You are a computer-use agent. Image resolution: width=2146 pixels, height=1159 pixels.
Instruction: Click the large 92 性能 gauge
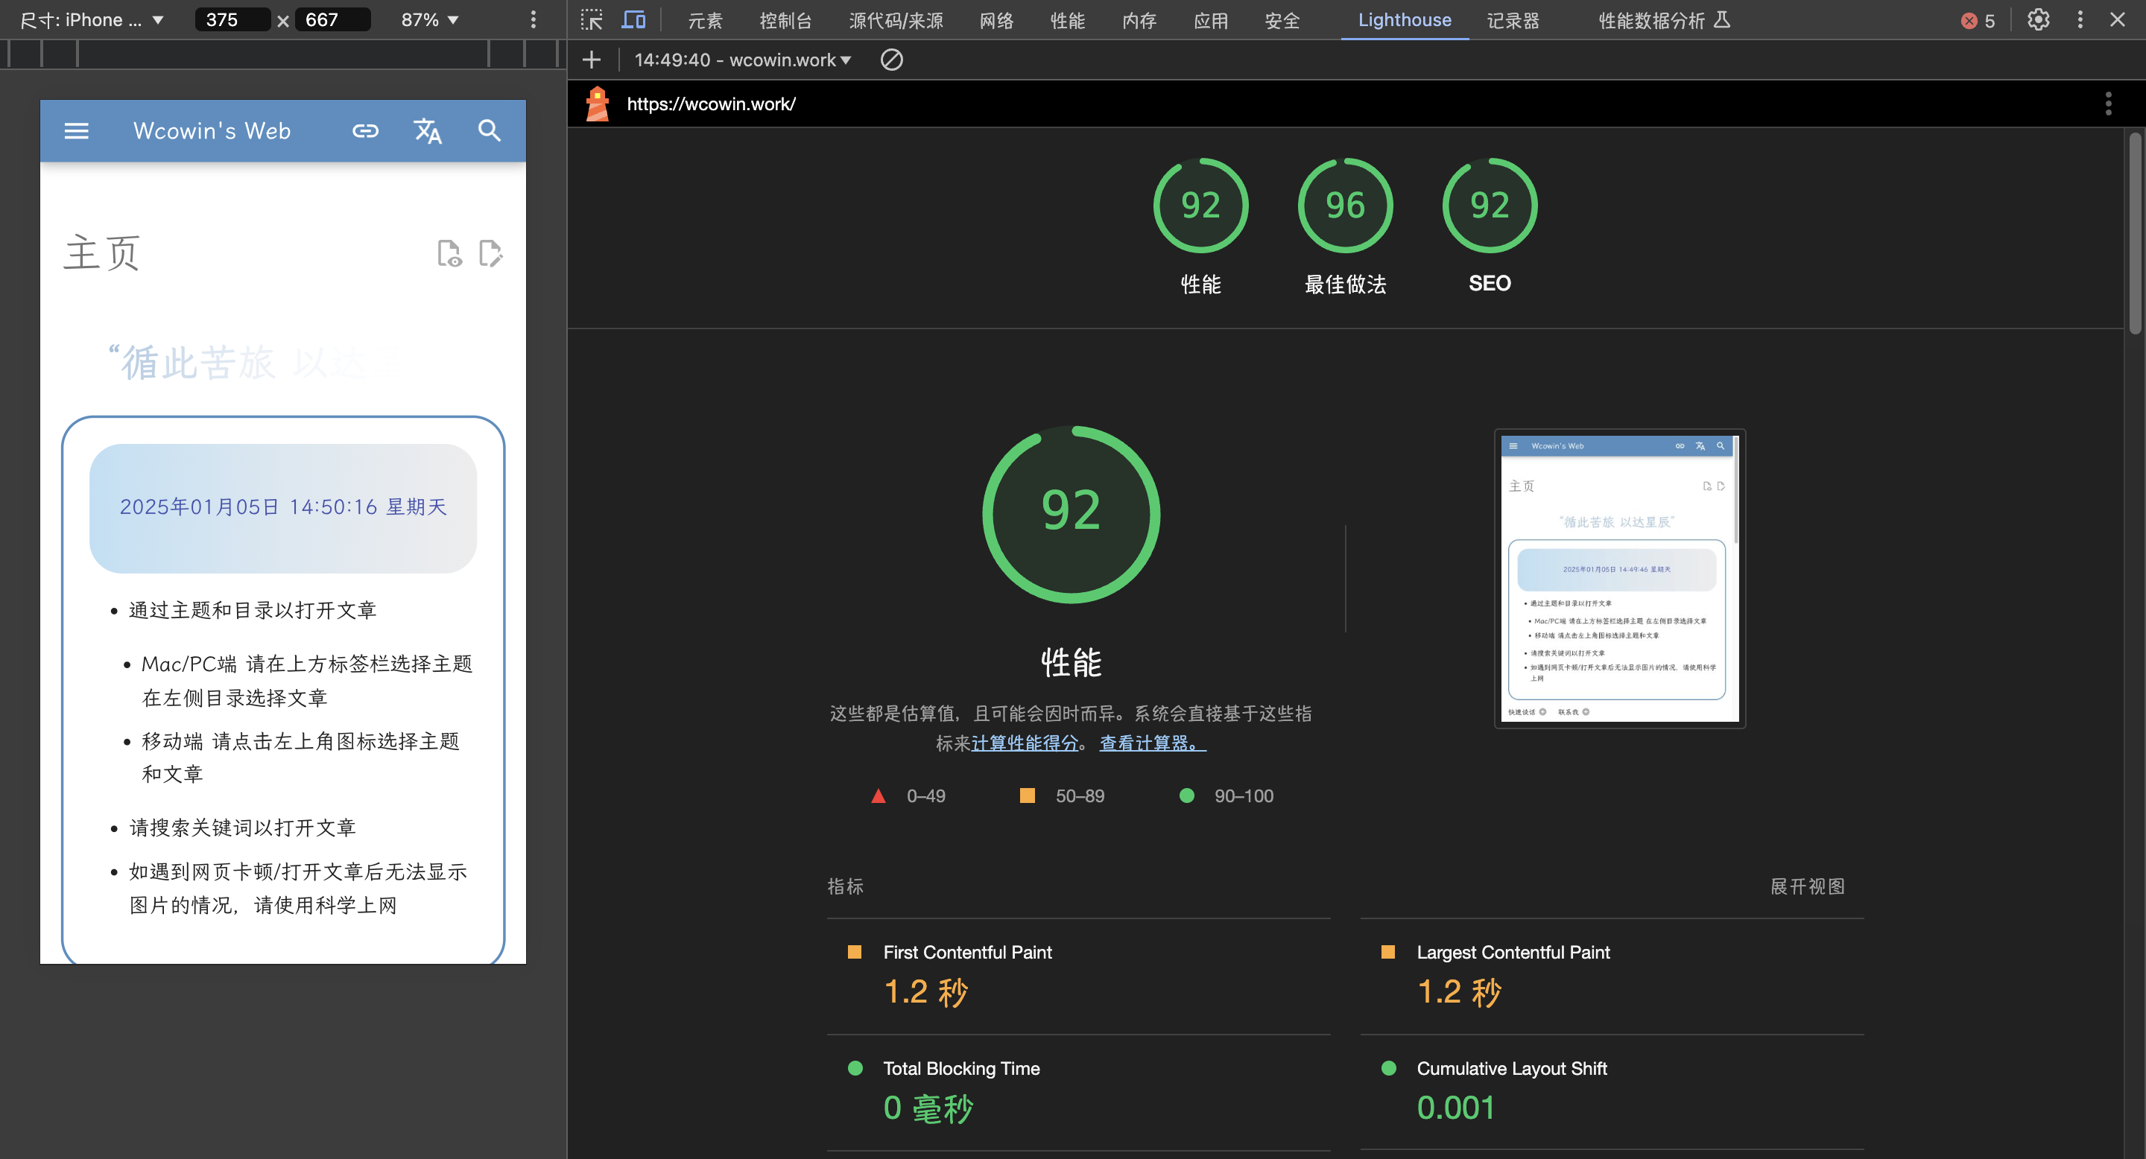point(1072,514)
